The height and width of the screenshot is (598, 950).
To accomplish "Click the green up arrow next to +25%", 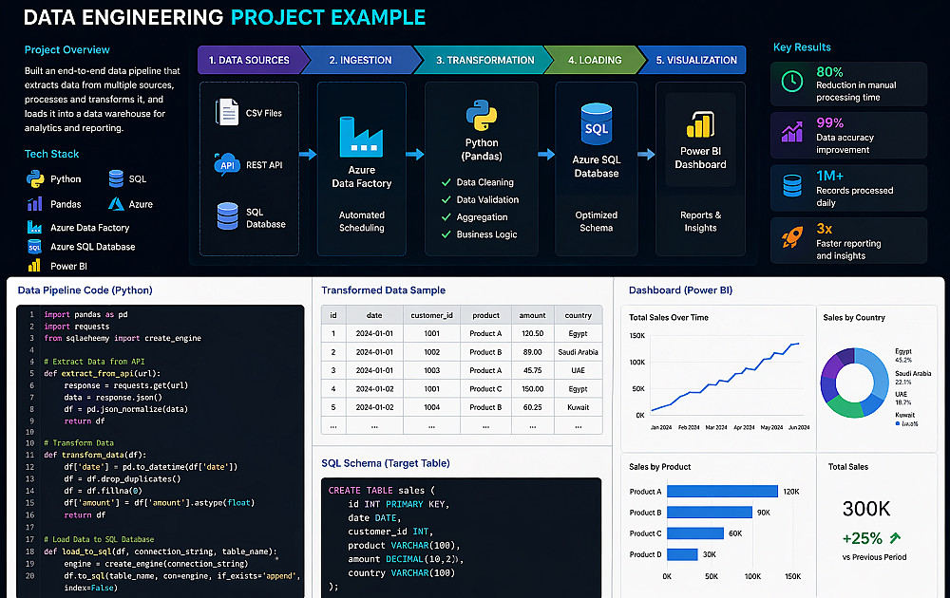I will [896, 537].
